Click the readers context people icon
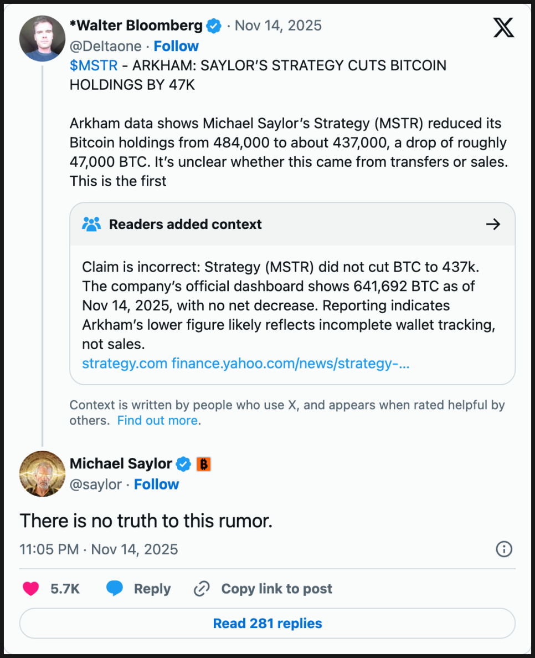The image size is (535, 658). (91, 225)
